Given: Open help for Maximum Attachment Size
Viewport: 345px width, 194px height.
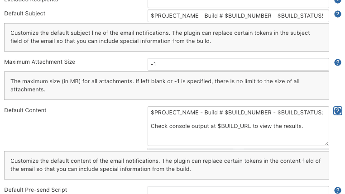Looking at the screenshot, I should pos(337,63).
